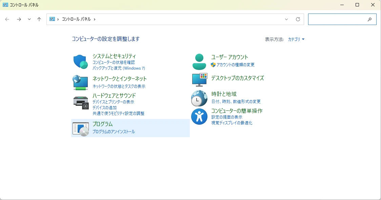The width and height of the screenshot is (381, 200).
Task: Click 表示方法: label text
Action: coord(274,39)
